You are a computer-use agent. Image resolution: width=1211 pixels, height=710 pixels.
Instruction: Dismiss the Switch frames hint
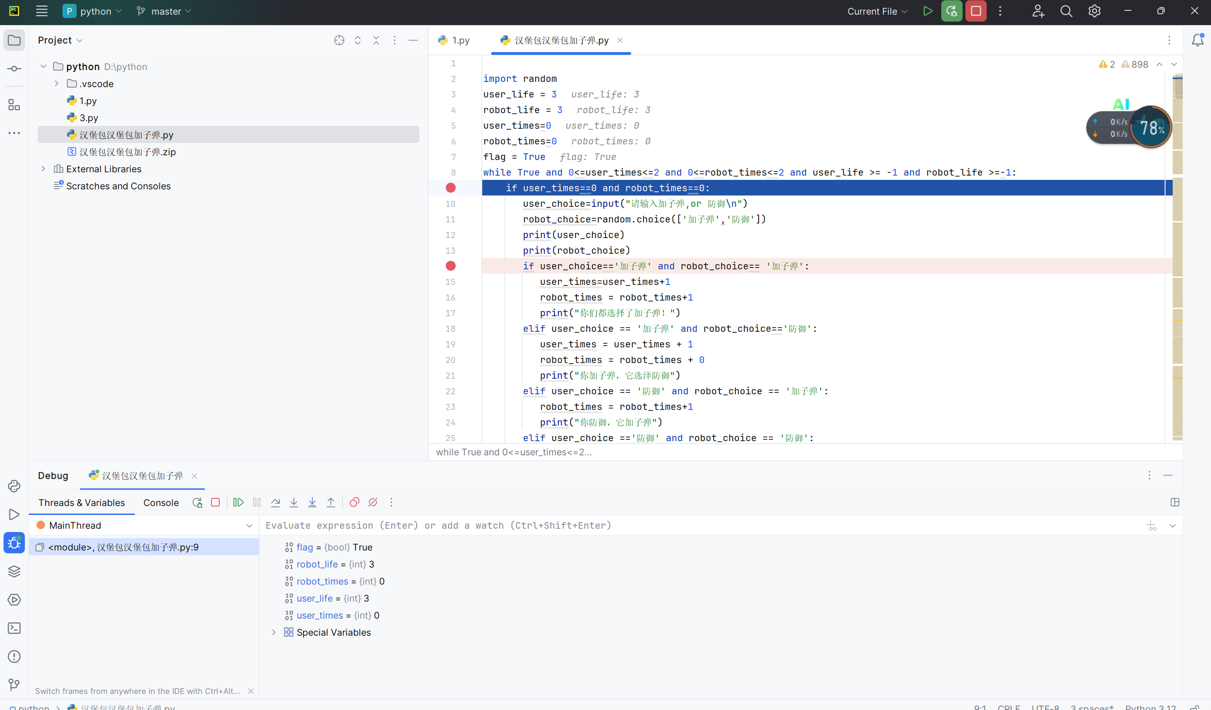[x=250, y=691]
